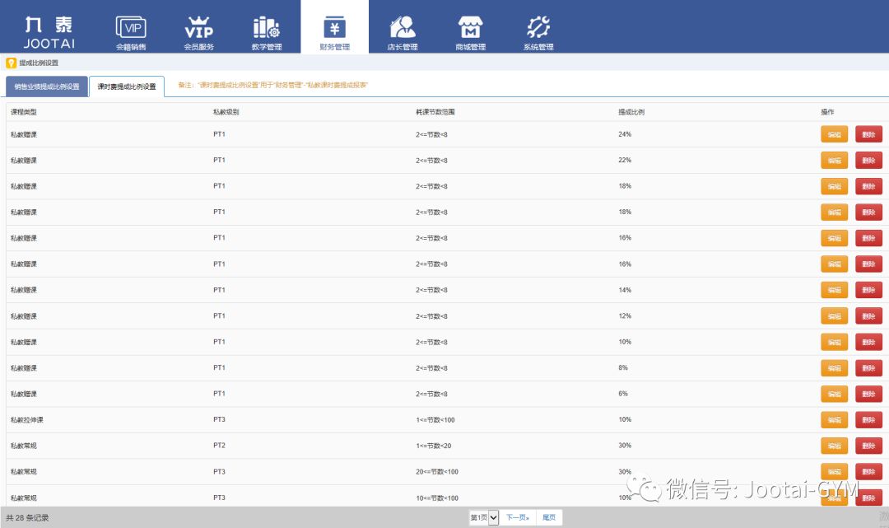Open the 会员服务 VIP crown icon
Screen dimensions: 889x528
[x=199, y=27]
